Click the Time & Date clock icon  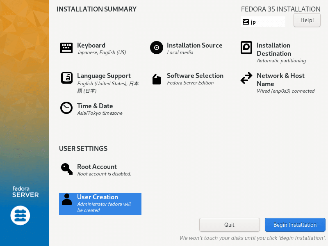coord(66,108)
